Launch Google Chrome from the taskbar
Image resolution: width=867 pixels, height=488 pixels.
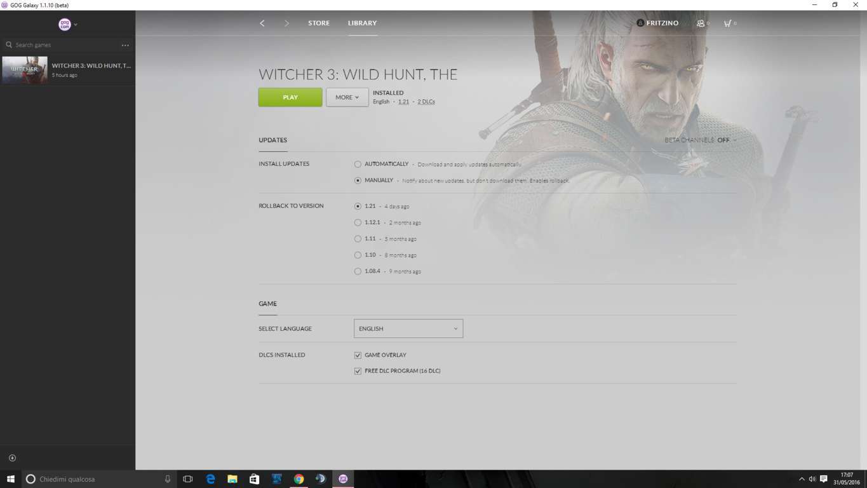point(299,479)
